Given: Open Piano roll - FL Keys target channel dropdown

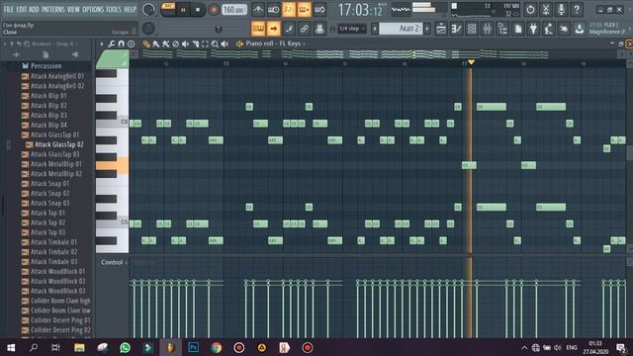Looking at the screenshot, I should coord(275,44).
